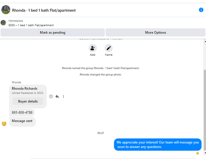
Task: Click the '$500 – 1 bed 1 bath Flat/apartment' listing text
Action: pyautogui.click(x=31, y=25)
